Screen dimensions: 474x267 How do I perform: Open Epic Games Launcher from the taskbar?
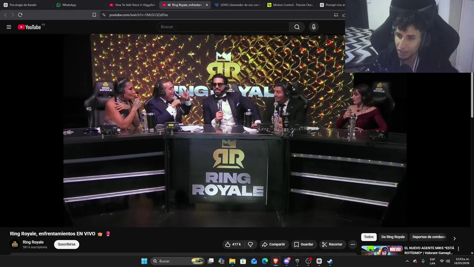click(297, 261)
